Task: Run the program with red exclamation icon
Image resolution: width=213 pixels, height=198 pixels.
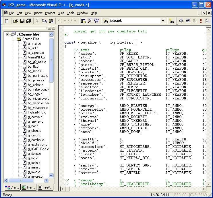Action: pyautogui.click(x=201, y=21)
